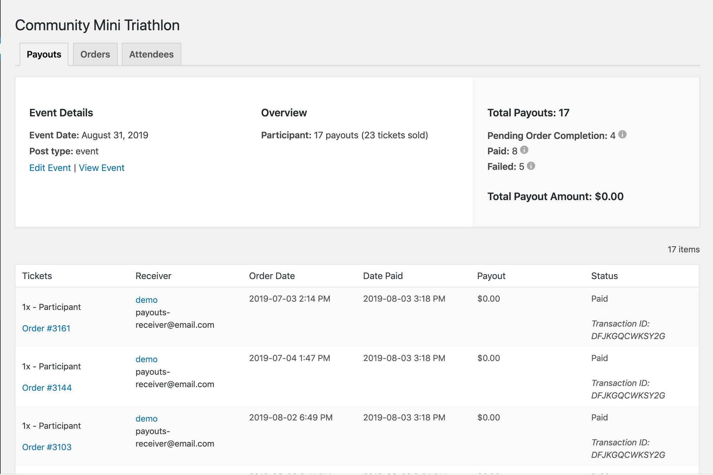Click the Status column header
The image size is (713, 475).
pyautogui.click(x=604, y=276)
